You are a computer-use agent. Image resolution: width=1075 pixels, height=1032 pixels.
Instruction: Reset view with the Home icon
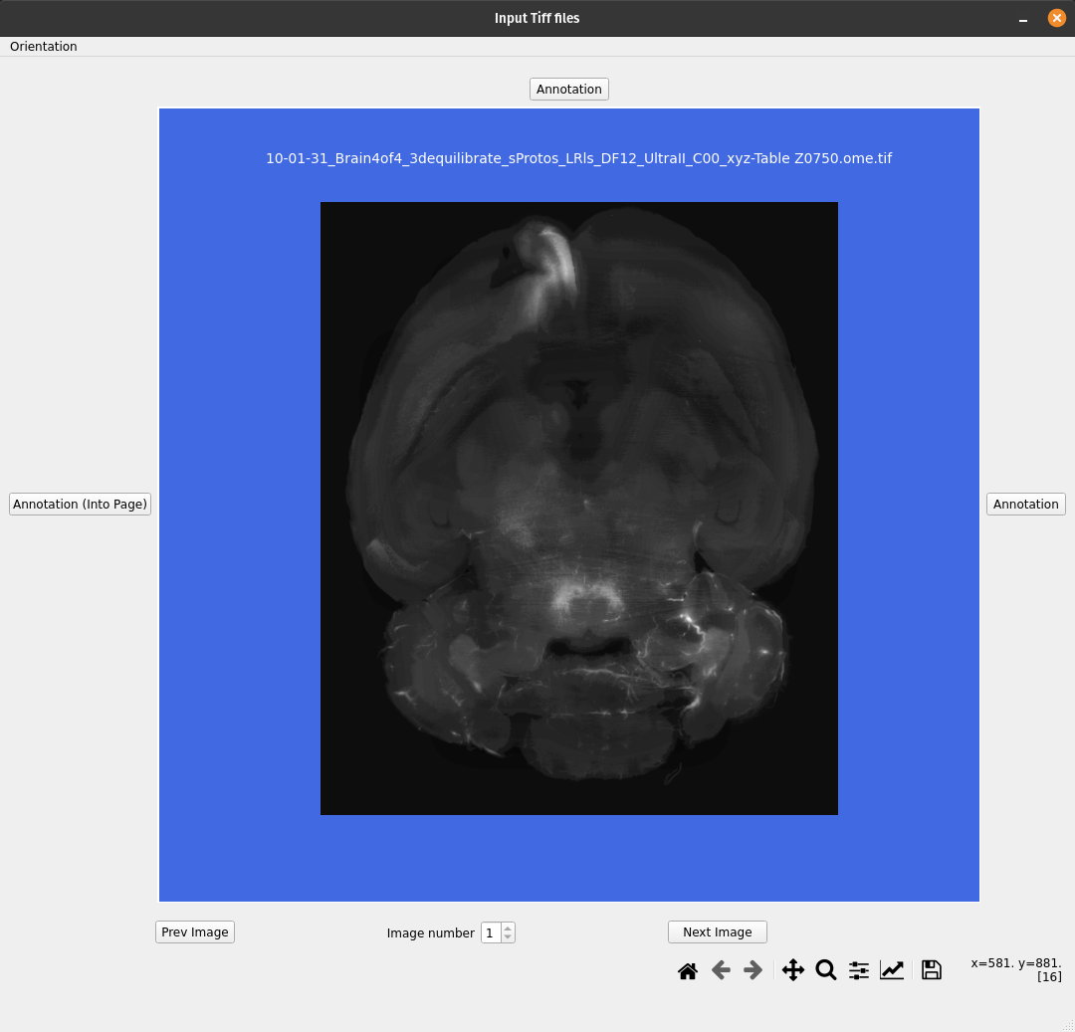[688, 970]
